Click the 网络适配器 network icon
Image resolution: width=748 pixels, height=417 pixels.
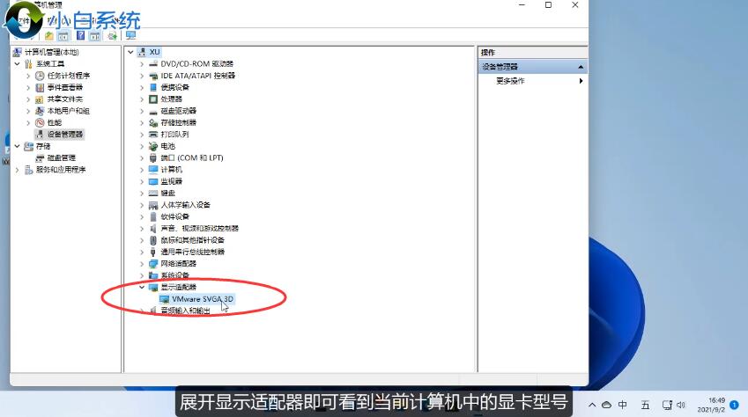click(153, 264)
